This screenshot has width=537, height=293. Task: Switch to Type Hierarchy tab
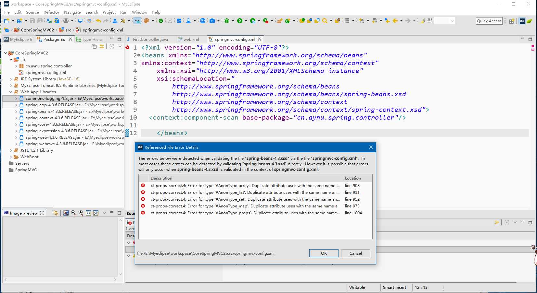tap(90, 39)
